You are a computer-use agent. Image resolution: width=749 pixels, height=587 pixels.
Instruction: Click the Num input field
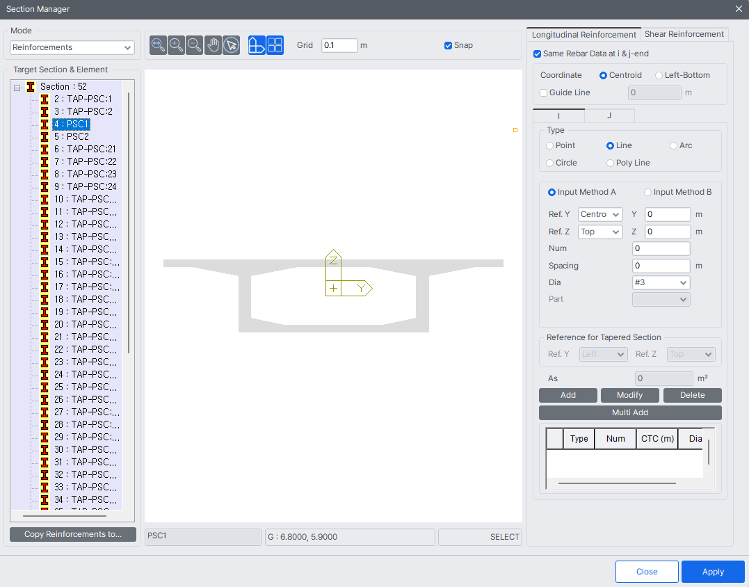661,248
